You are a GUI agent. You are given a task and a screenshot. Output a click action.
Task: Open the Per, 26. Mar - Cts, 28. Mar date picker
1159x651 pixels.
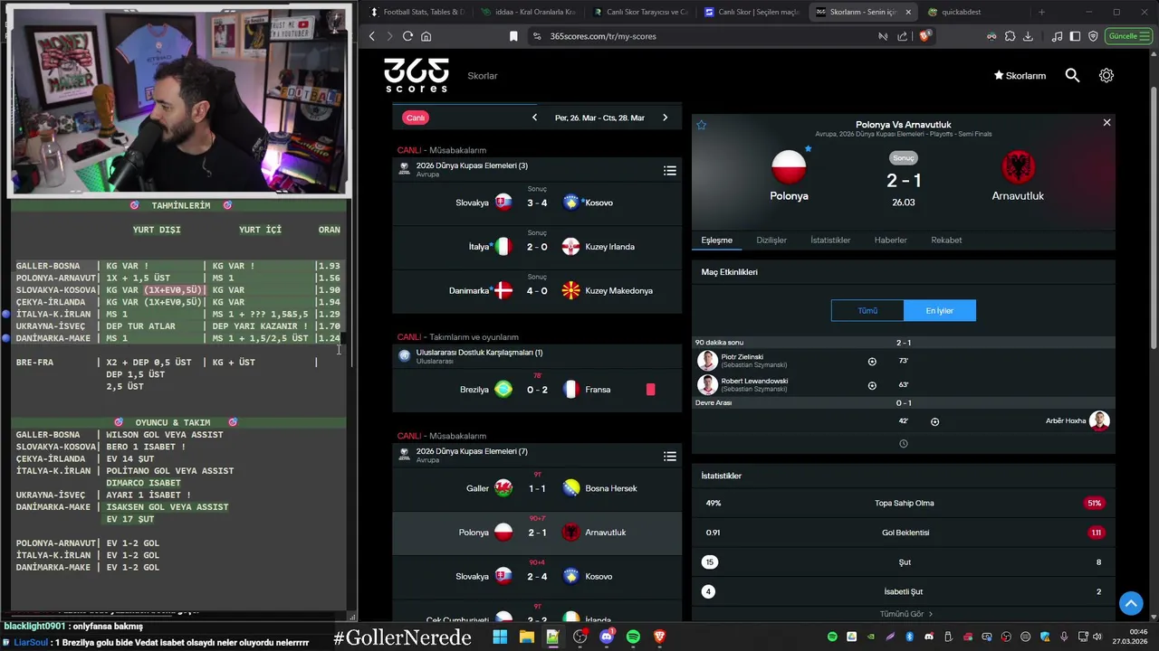(599, 118)
